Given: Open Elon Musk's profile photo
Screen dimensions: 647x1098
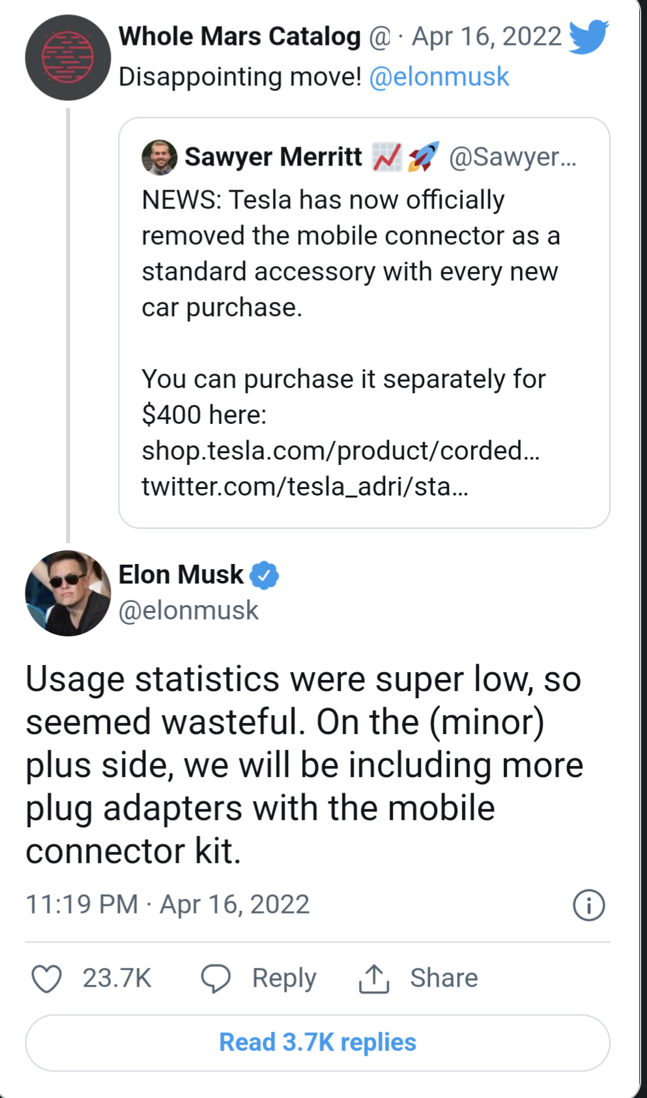Looking at the screenshot, I should point(68,593).
